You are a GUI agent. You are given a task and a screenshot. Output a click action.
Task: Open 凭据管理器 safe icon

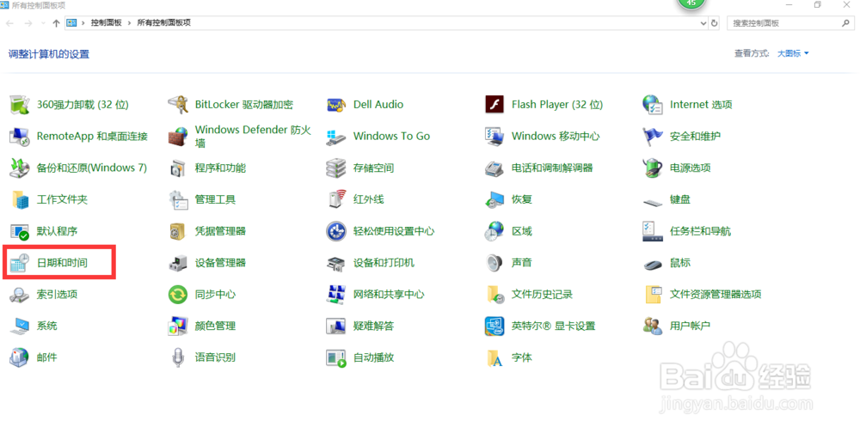(x=178, y=231)
